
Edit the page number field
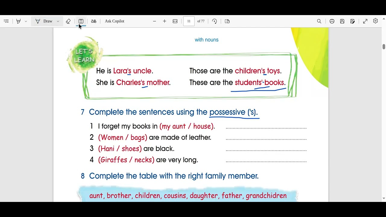coord(189,21)
